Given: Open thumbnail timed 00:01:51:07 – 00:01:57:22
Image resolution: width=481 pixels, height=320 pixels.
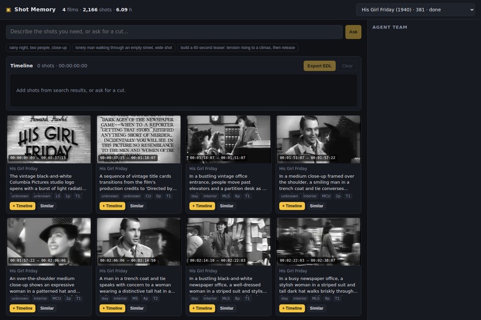Looking at the screenshot, I should click(x=319, y=139).
